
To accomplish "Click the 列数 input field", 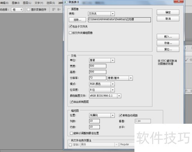I will (94, 121).
